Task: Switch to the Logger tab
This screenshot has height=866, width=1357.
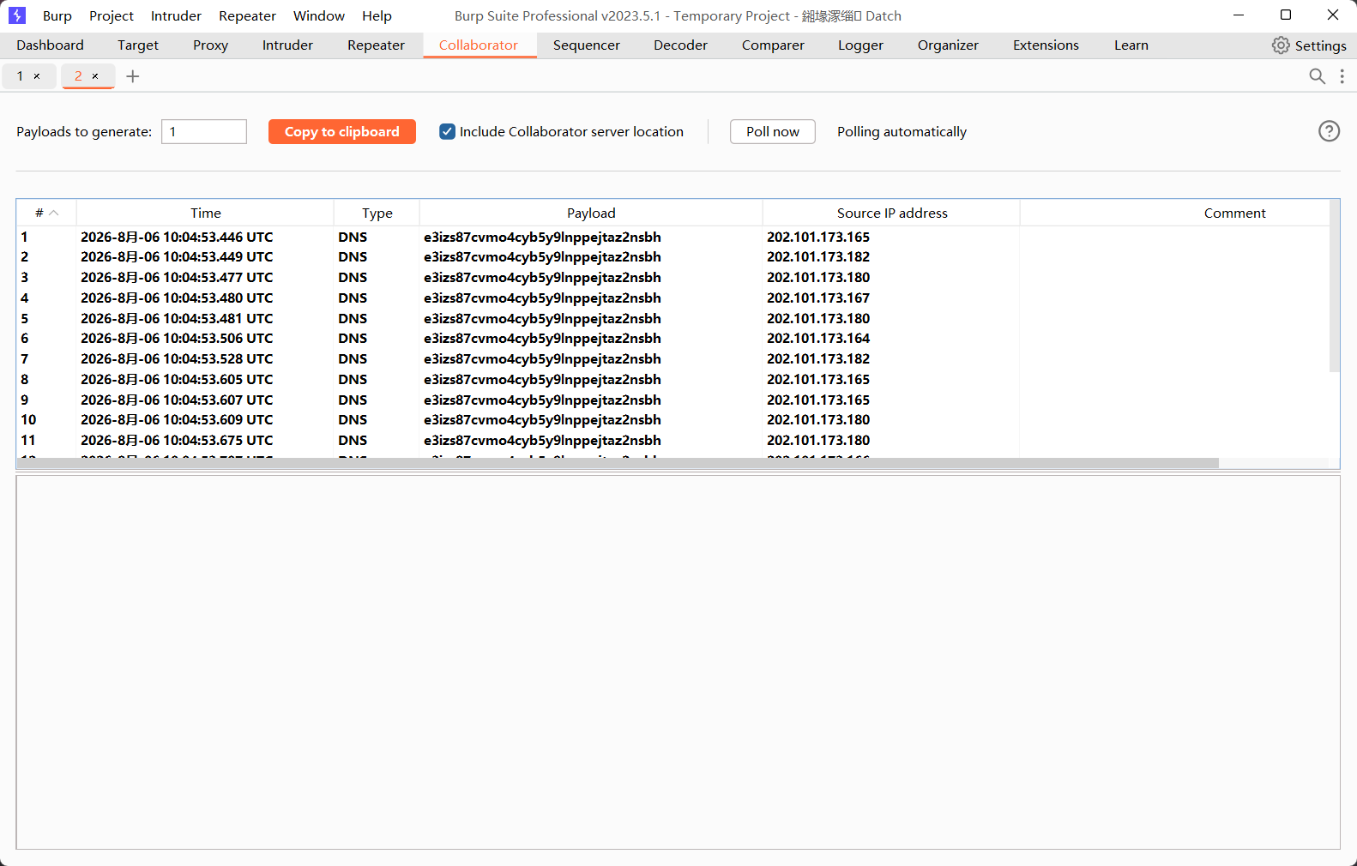Action: tap(860, 45)
